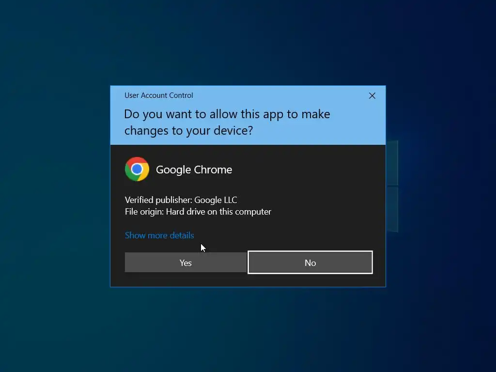This screenshot has width=496, height=372.
Task: Click the User Account Control title text
Action: 158,95
